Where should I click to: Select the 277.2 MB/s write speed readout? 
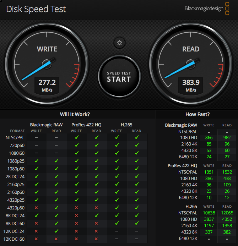[47, 86]
